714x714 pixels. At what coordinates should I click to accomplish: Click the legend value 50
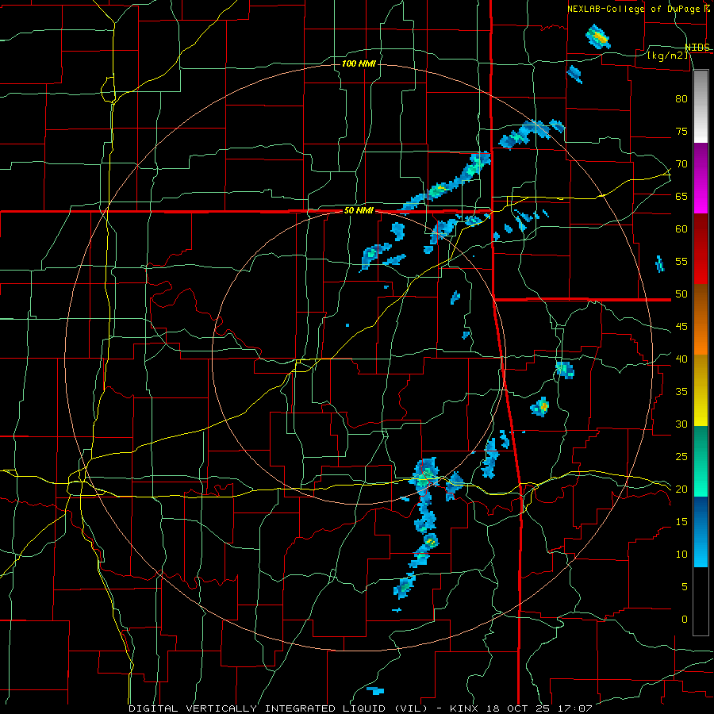pyautogui.click(x=681, y=294)
